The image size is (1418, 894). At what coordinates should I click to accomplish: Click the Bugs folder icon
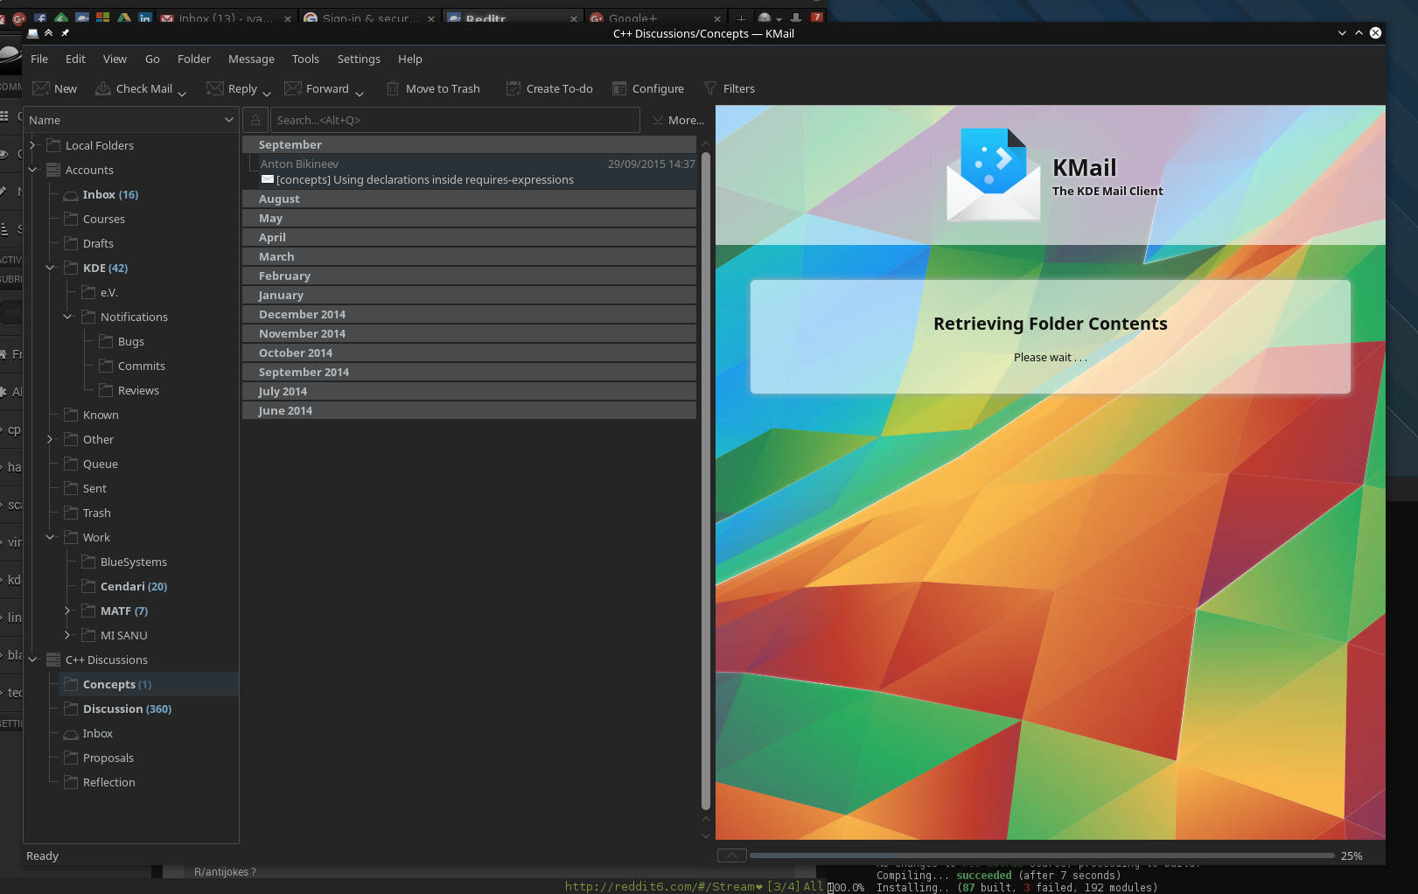pos(106,341)
